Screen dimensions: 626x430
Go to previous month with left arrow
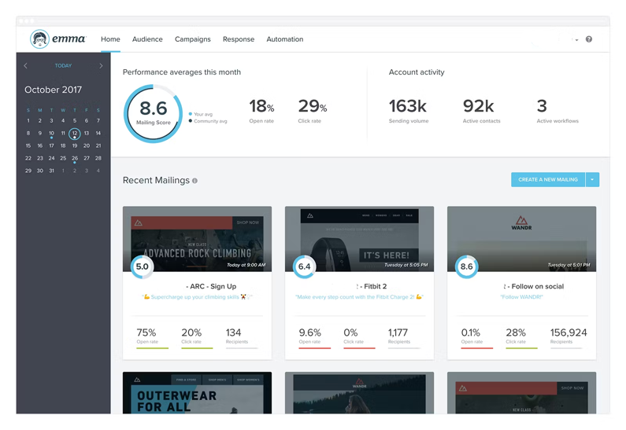pyautogui.click(x=25, y=66)
